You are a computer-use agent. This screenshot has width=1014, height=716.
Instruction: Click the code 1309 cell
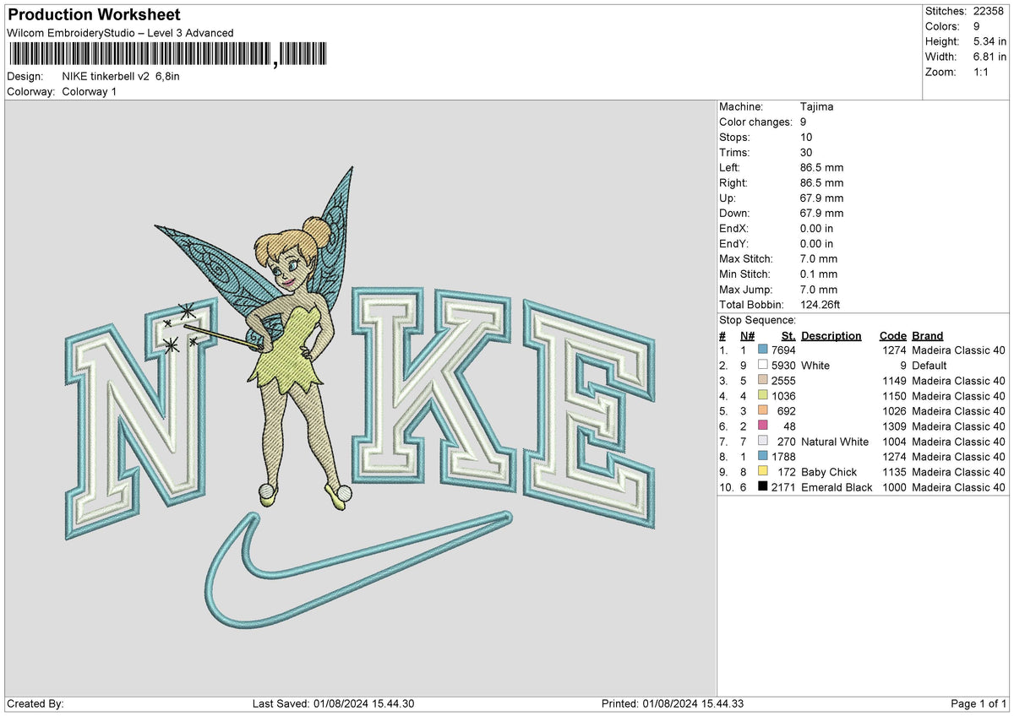(x=893, y=426)
